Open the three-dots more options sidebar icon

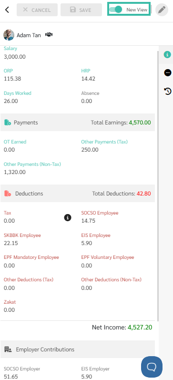pyautogui.click(x=167, y=72)
